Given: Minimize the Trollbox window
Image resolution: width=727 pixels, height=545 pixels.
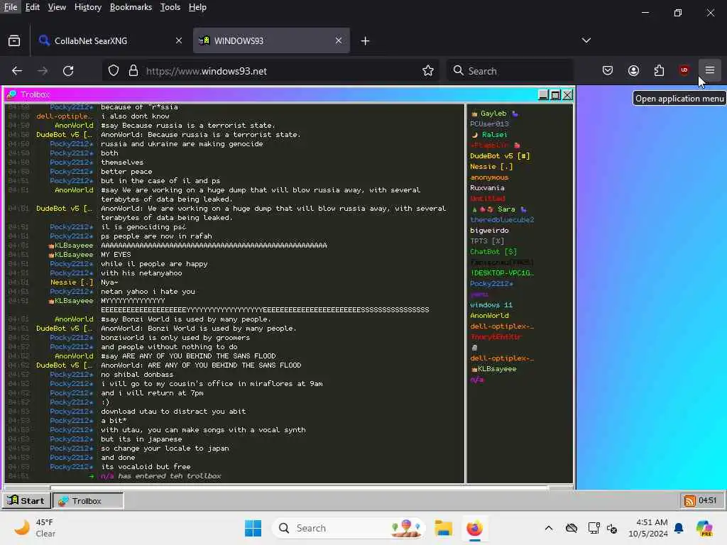Looking at the screenshot, I should (x=543, y=94).
